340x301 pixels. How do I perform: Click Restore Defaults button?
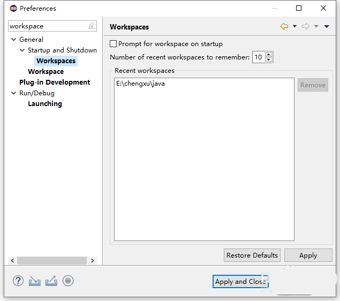tap(252, 255)
